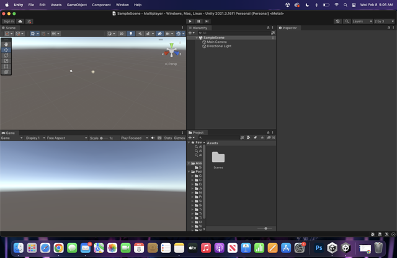Open the Assets menu
Screen dimensions: 397x258
(56, 5)
